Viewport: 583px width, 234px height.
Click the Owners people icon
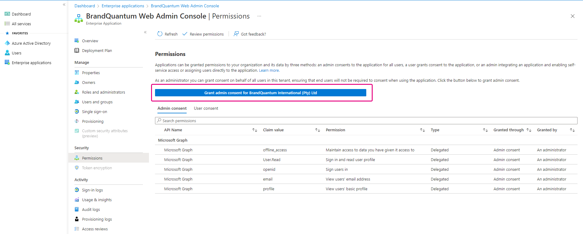tap(77, 82)
